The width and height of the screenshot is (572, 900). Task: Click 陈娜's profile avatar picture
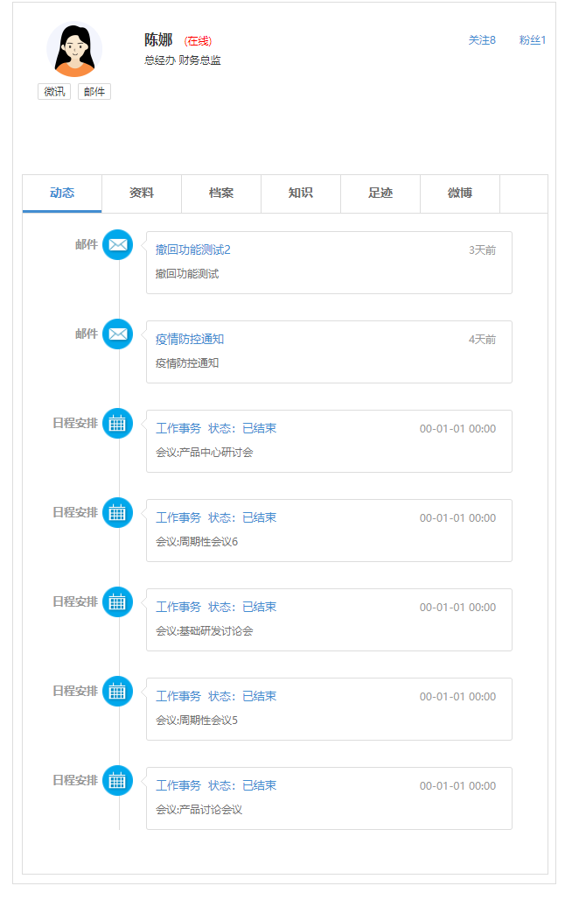point(74,50)
